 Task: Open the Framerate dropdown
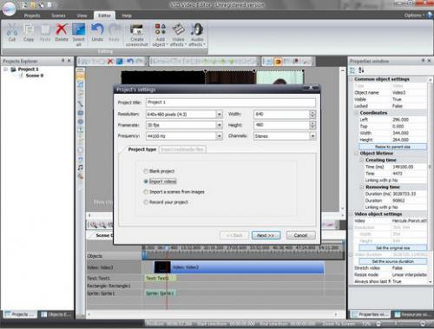click(220, 125)
